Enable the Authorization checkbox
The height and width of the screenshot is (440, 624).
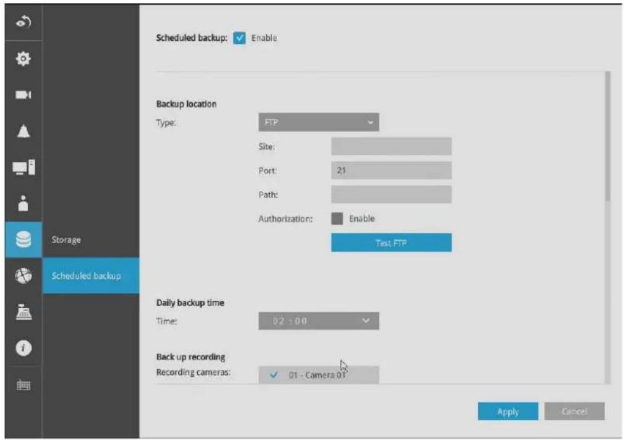click(x=337, y=219)
